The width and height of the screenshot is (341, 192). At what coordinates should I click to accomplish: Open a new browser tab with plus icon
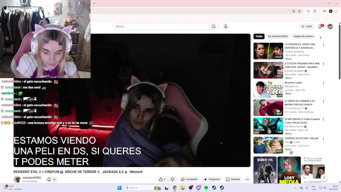(94, 3)
